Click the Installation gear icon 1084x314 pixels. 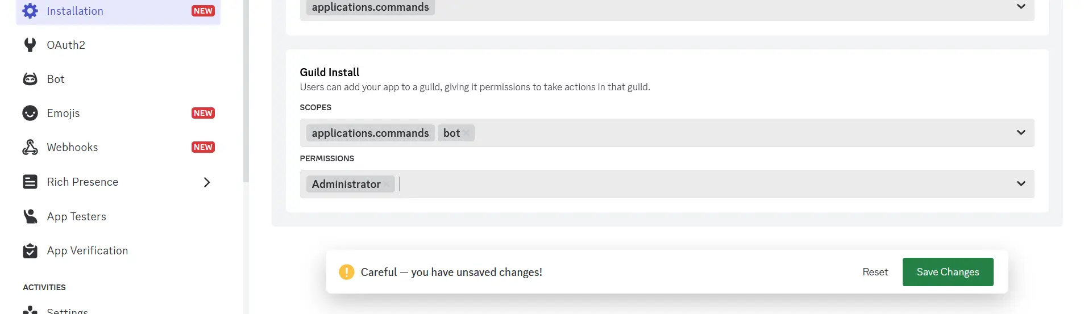(30, 11)
